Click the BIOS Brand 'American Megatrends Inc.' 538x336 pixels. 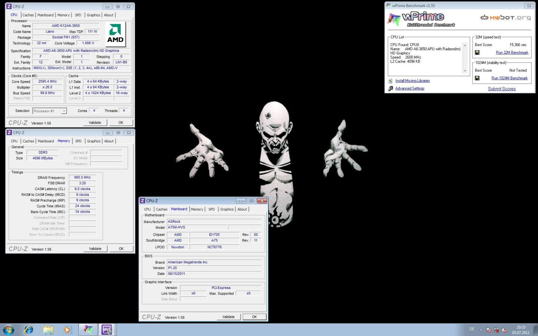(214, 262)
